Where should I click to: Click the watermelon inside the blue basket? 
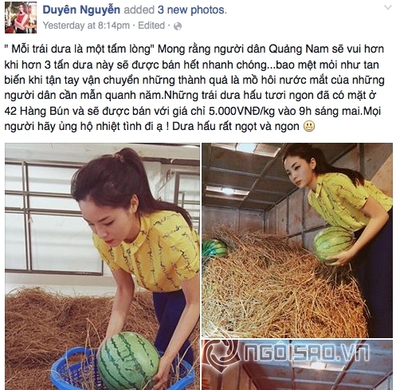click(x=128, y=360)
